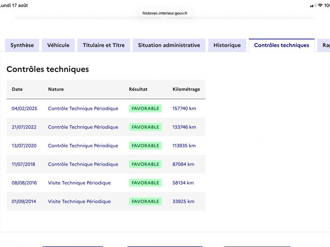
Task: Click the Date column header
Action: point(17,89)
